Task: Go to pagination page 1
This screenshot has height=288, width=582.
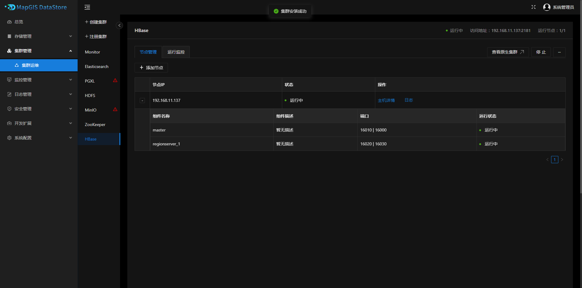Action: click(x=555, y=160)
